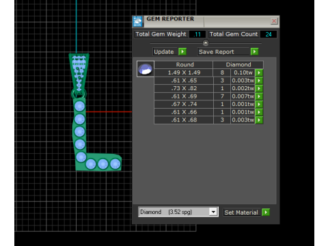Screen dimensions: 328x246
Task: Click the green arrow beside Set Material
Action: 266,213
